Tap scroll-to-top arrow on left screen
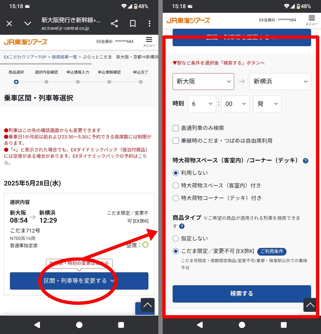Viewport: 321px width, 334px height. click(x=148, y=305)
